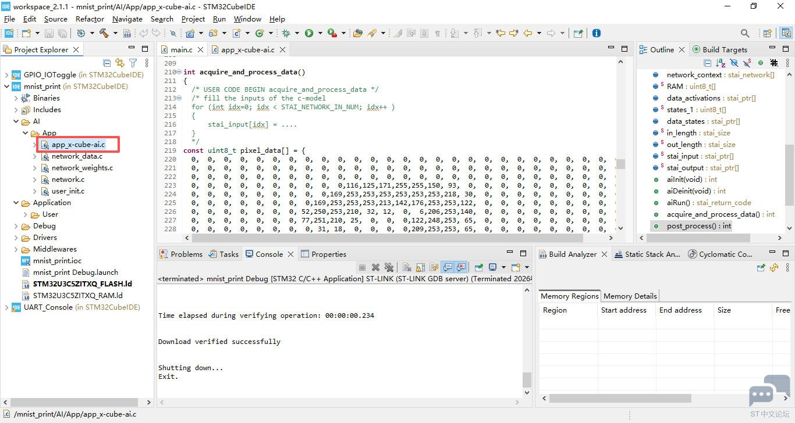Toggle Link with Editor in Project Explorer

[x=120, y=63]
